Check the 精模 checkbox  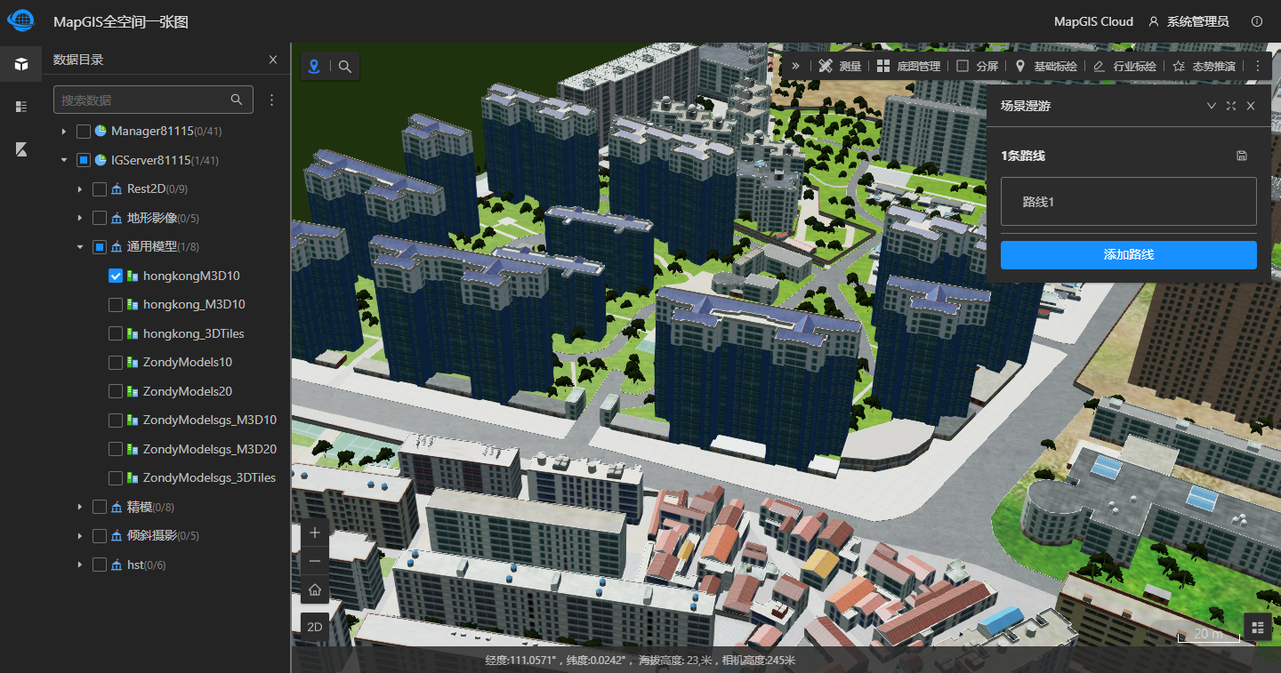point(100,507)
